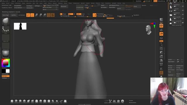Open the Home Page
Screen dimensions: 187x105
coord(6,15)
